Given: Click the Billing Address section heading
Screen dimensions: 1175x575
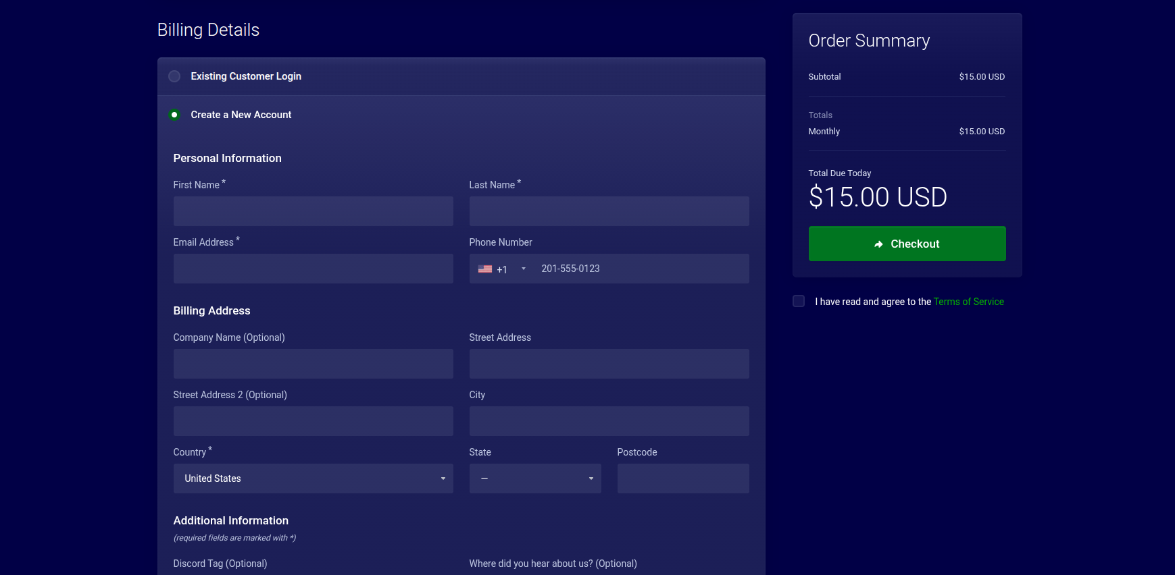Looking at the screenshot, I should (211, 310).
